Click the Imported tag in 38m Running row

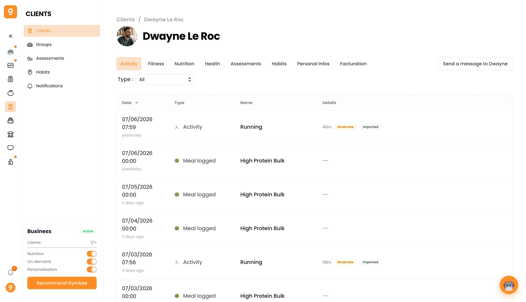(371, 262)
